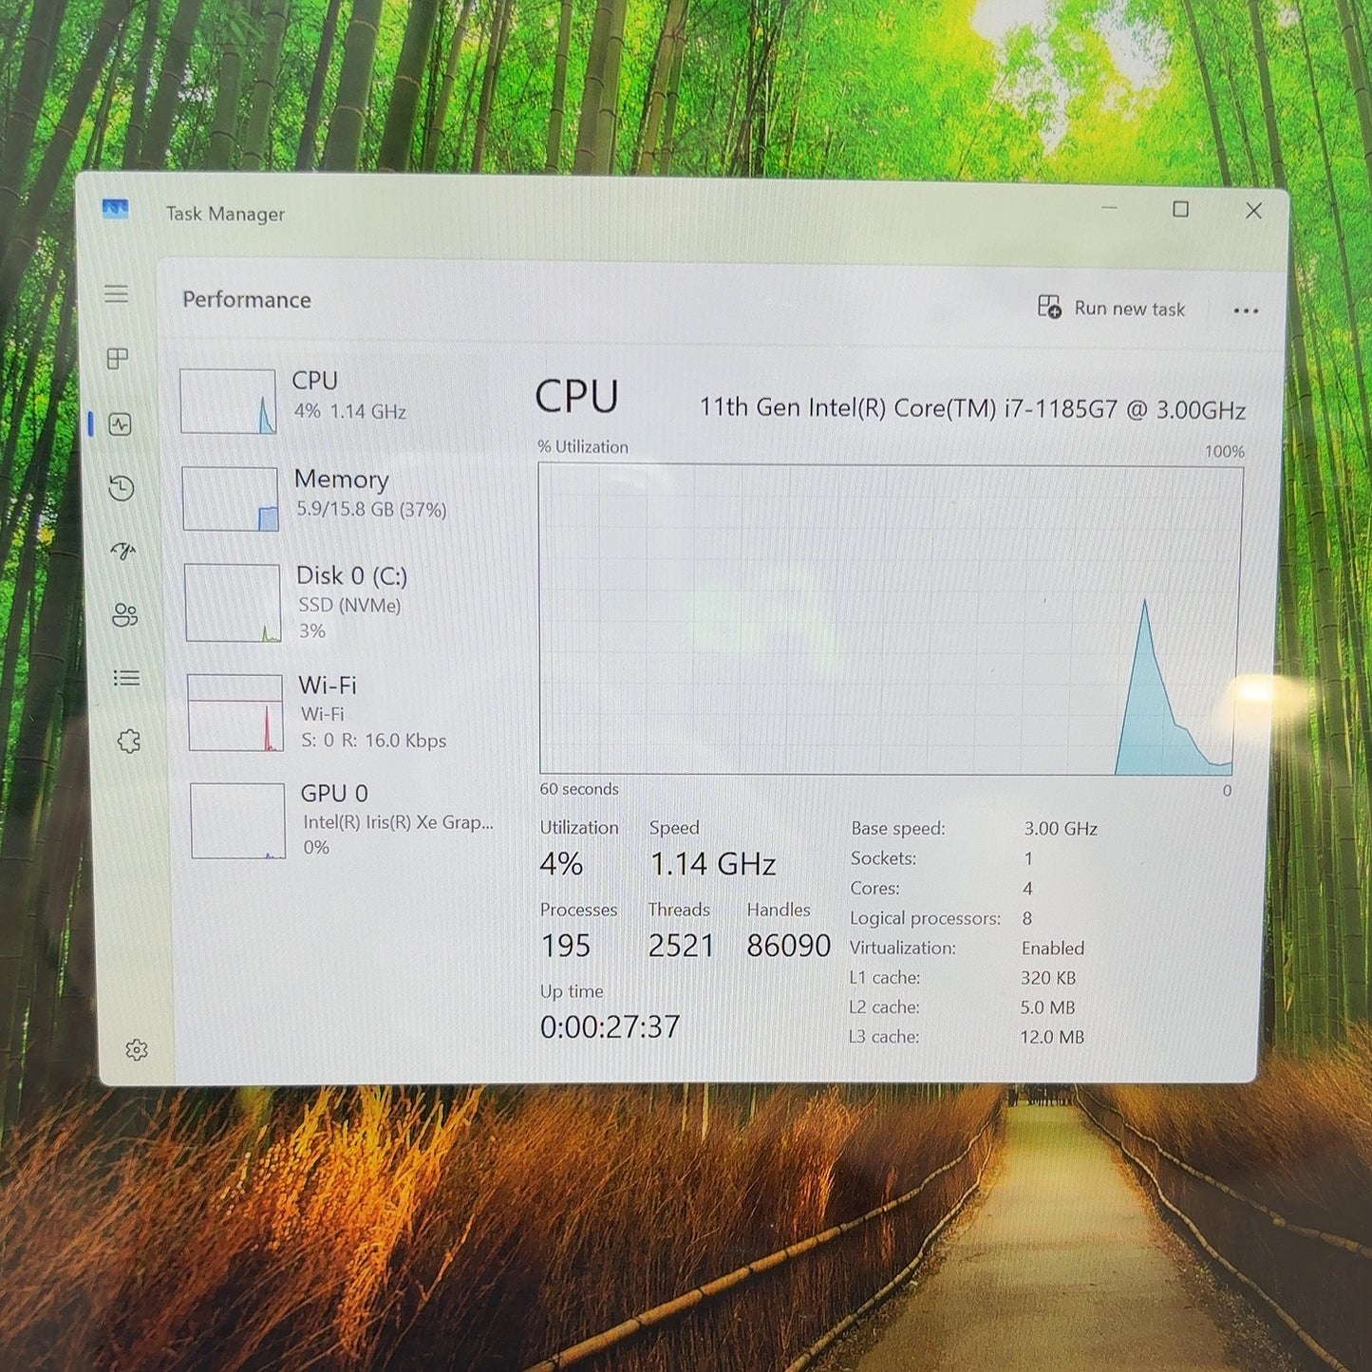The width and height of the screenshot is (1372, 1372).
Task: Open the Startup apps icon
Action: [123, 551]
